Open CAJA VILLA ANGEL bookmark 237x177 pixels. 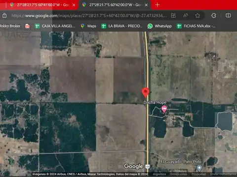coord(55,26)
